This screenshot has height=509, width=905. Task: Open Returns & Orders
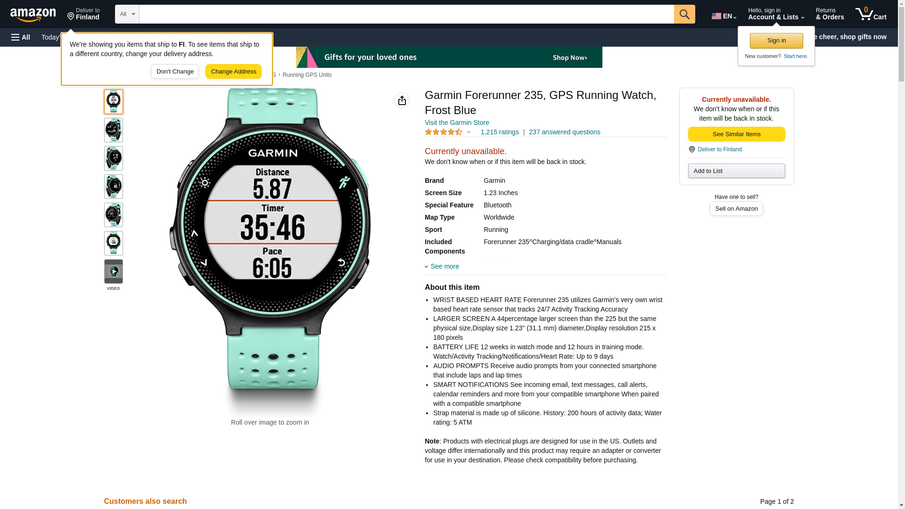[x=830, y=14]
